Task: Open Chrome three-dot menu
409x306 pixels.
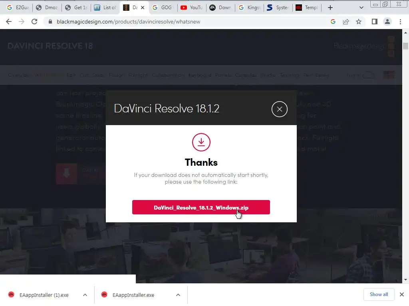Action: click(x=400, y=22)
